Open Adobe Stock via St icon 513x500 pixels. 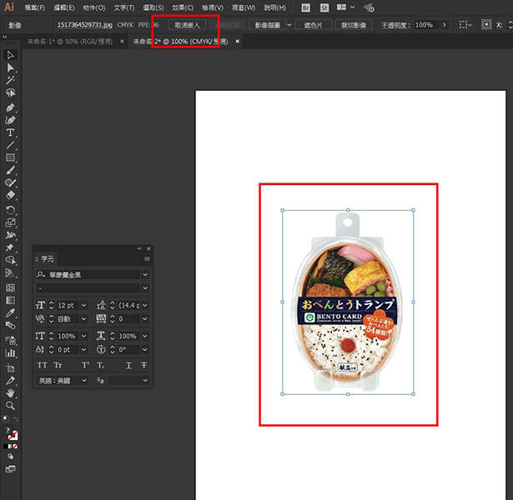click(324, 7)
